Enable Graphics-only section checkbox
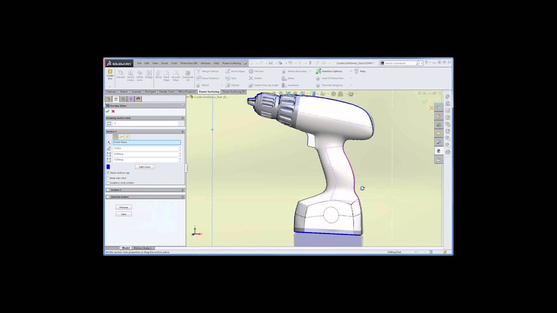 [x=108, y=183]
